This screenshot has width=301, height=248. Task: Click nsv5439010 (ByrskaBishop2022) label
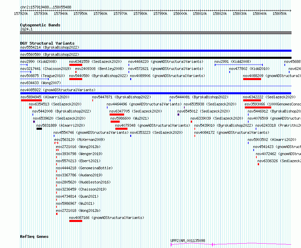pos(224,125)
